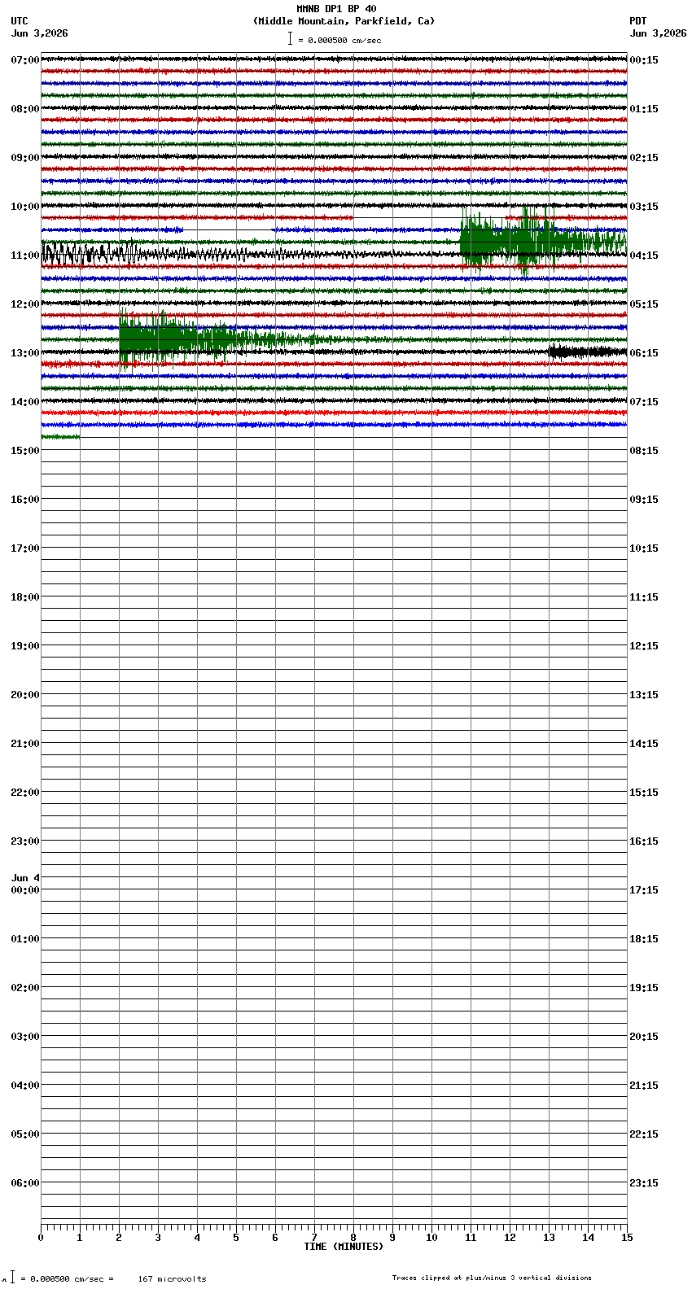Click the short green trace ending at 14:45
This screenshot has width=692, height=1289.
click(60, 437)
